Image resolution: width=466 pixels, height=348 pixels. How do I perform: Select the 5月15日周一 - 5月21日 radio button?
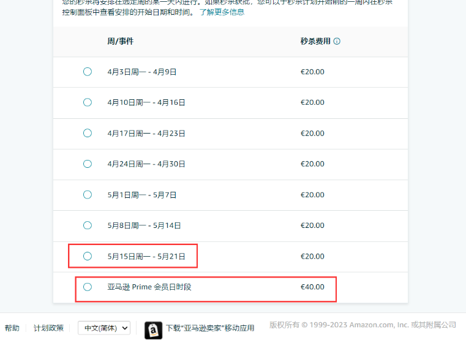(x=88, y=256)
